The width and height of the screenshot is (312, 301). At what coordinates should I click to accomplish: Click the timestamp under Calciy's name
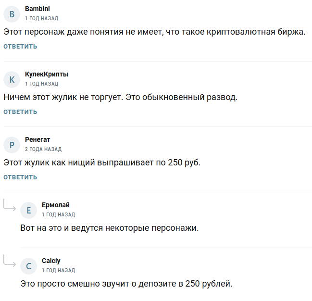(58, 270)
